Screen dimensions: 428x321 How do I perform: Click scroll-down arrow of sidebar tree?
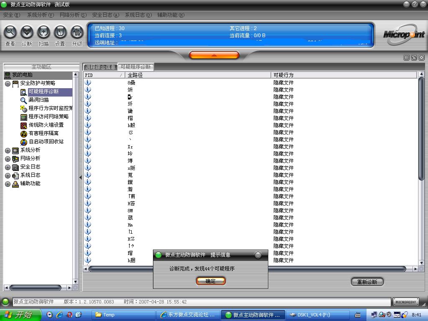[75, 282]
